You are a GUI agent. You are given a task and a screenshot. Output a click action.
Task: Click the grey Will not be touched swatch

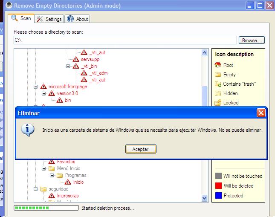click(218, 176)
